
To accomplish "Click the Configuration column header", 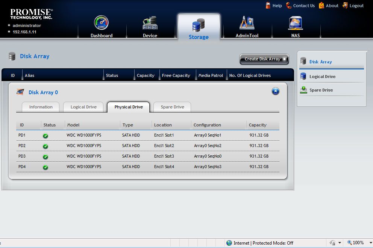I will point(207,125).
